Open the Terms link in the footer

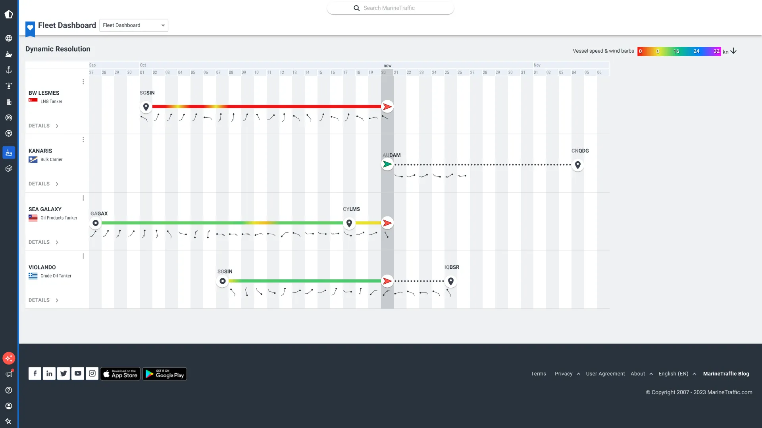coord(538,374)
